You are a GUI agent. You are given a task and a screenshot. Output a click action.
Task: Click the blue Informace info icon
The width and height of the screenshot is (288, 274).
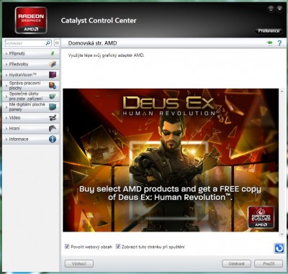(x=53, y=139)
